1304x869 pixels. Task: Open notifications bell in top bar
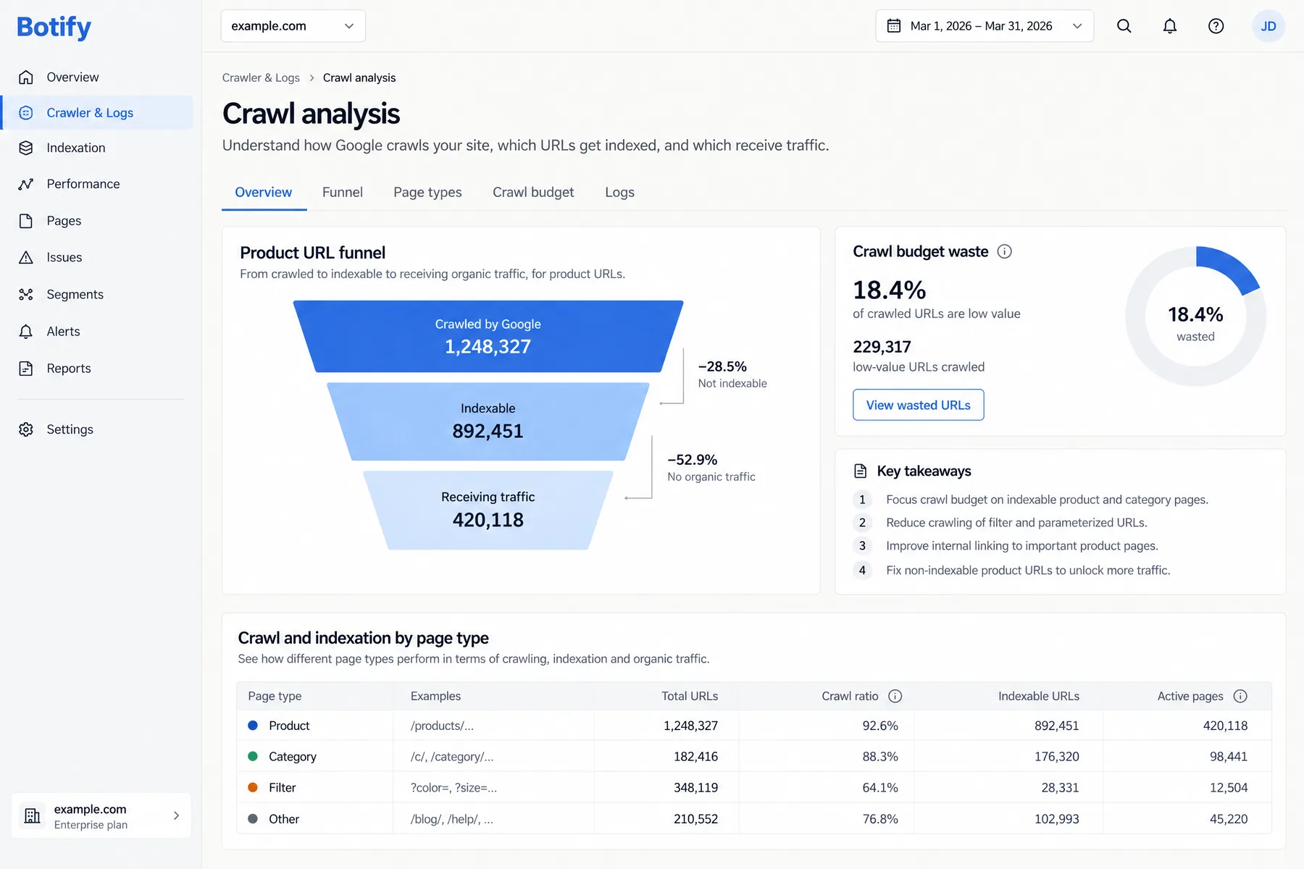1170,26
